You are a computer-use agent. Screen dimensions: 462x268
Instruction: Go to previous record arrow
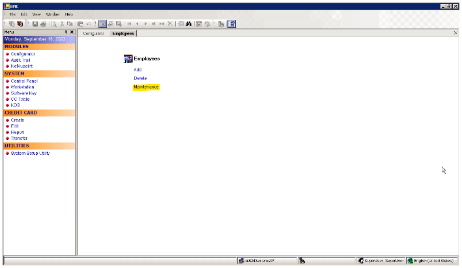tap(137, 24)
